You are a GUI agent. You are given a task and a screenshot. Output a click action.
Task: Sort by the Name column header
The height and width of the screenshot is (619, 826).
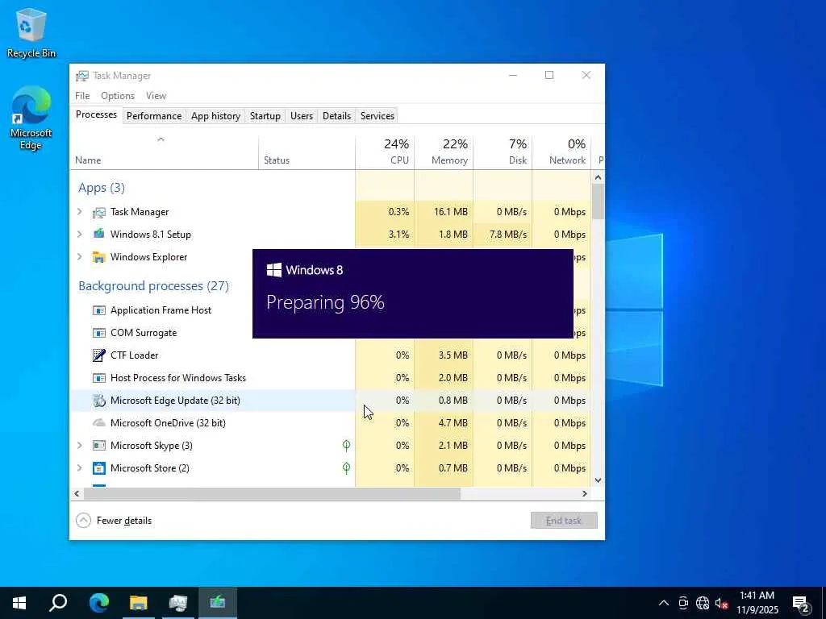[164, 152]
